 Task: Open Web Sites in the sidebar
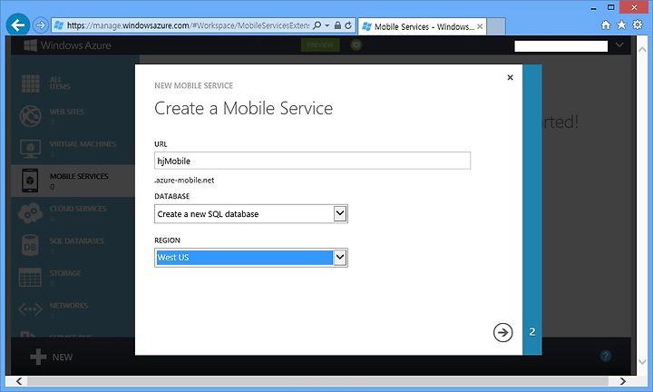pos(31,116)
